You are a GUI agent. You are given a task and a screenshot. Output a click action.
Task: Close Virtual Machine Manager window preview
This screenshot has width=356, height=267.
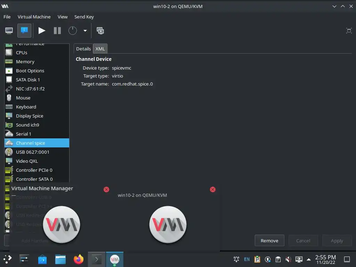coord(106,189)
